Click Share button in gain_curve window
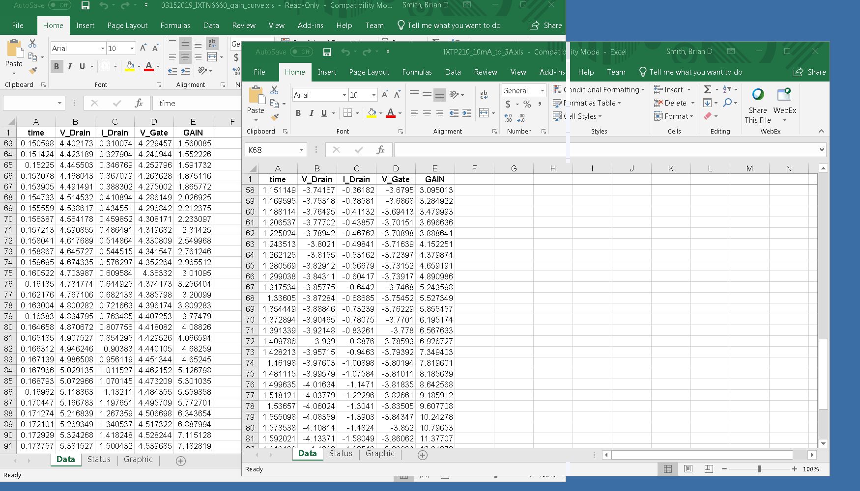This screenshot has height=491, width=860. (x=545, y=25)
